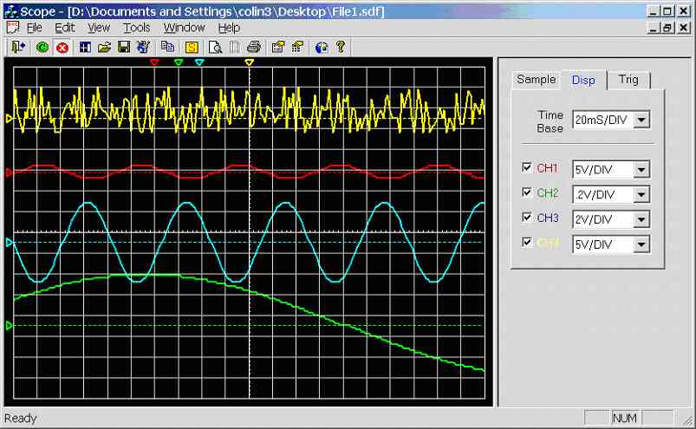Click the printer toolbar icon
Screen dimensions: 696x429
tap(253, 47)
